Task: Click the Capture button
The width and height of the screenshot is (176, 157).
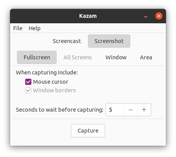Action: click(x=88, y=131)
